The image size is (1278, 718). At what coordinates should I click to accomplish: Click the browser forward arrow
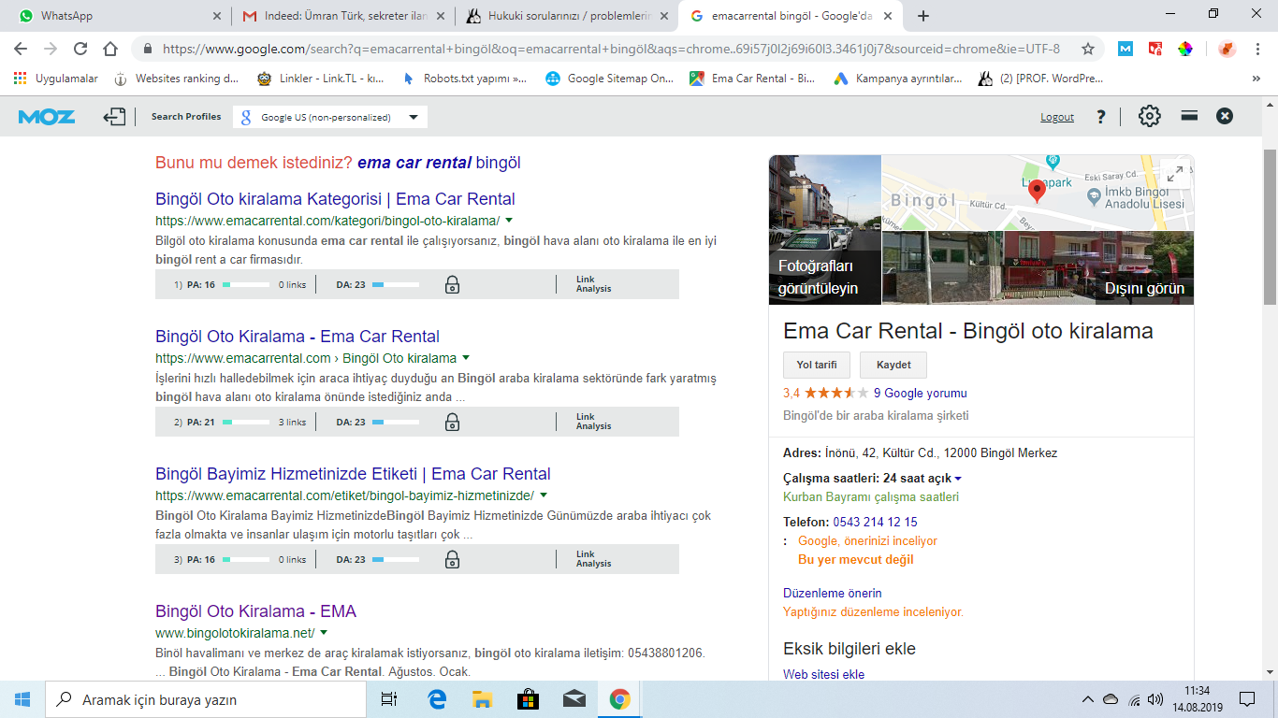pyautogui.click(x=51, y=49)
